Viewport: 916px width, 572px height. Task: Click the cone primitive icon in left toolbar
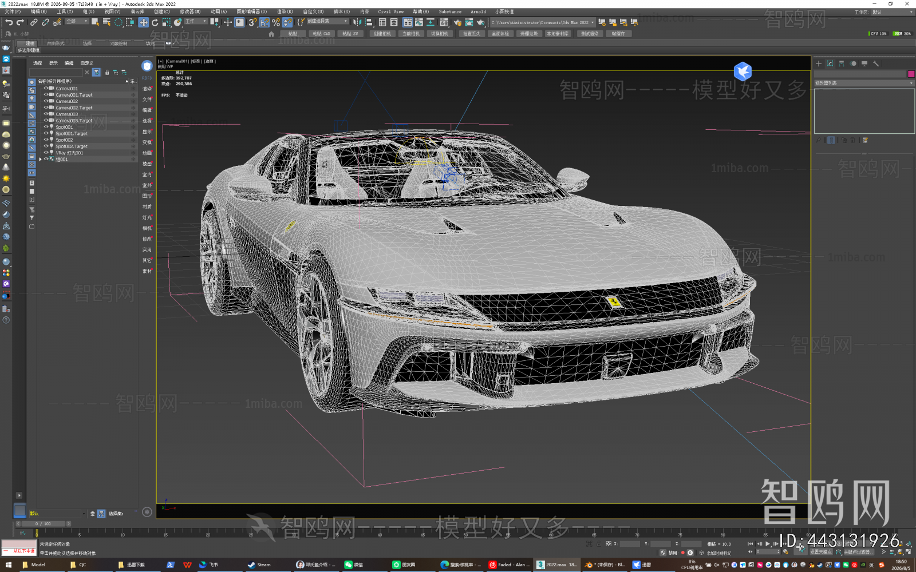pyautogui.click(x=6, y=167)
